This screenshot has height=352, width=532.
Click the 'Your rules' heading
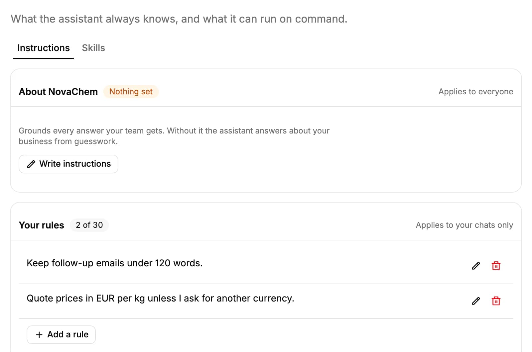click(x=42, y=225)
